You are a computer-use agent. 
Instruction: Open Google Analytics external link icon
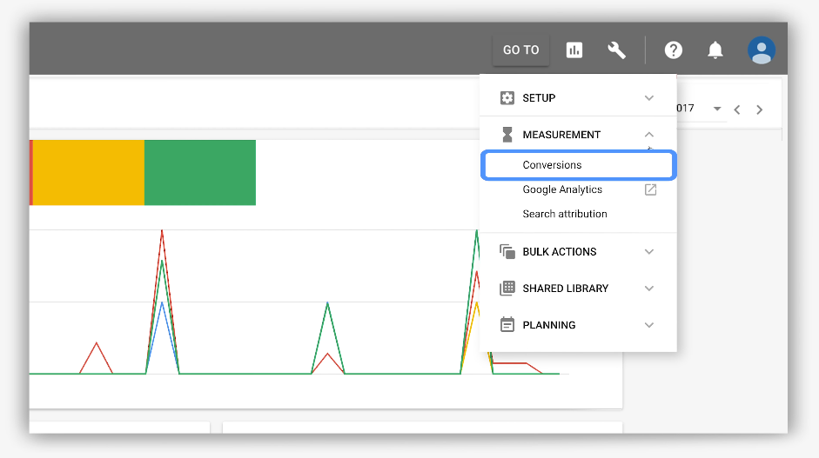click(650, 189)
